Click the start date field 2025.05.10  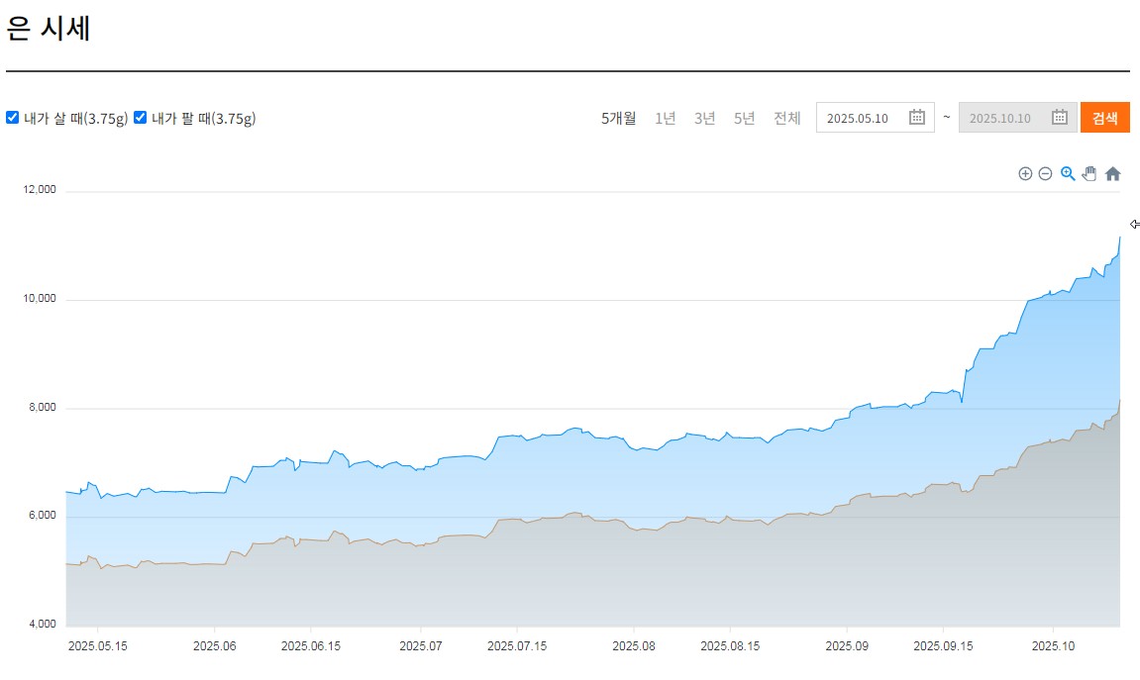pyautogui.click(x=858, y=119)
